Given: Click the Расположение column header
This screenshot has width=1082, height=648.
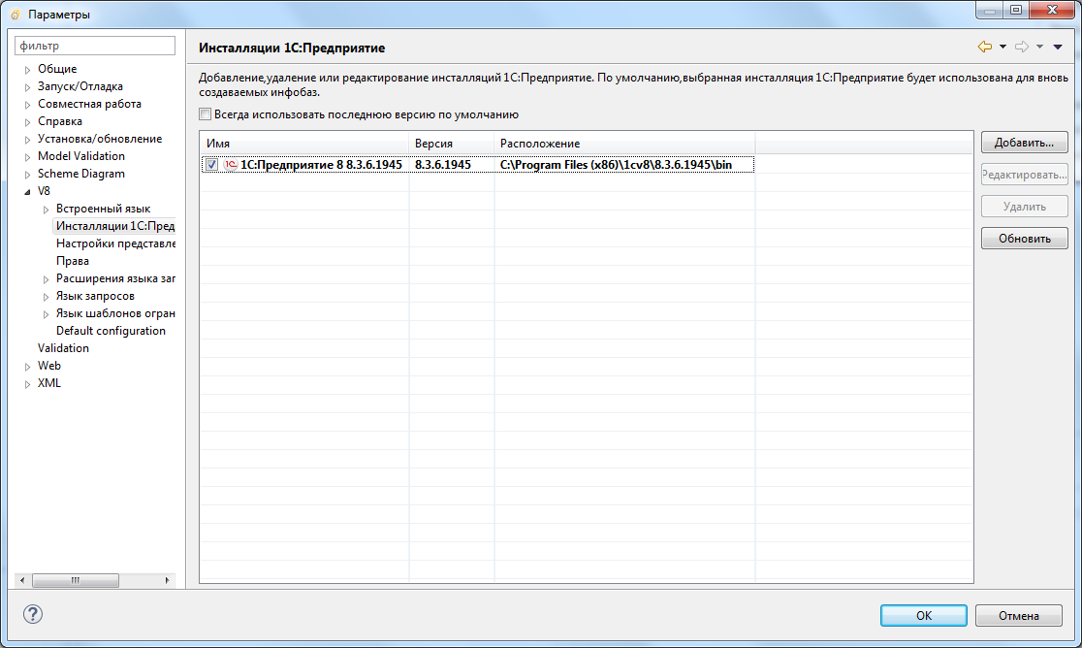Looking at the screenshot, I should coord(624,144).
